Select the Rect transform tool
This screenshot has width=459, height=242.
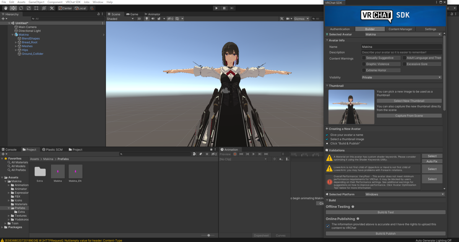point(36,8)
